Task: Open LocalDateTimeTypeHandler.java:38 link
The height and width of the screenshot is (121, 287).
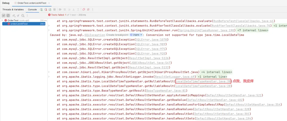Action: click(203, 81)
